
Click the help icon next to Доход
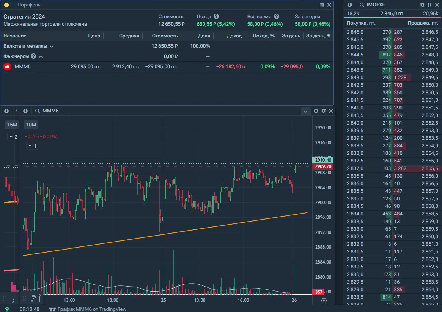click(216, 16)
